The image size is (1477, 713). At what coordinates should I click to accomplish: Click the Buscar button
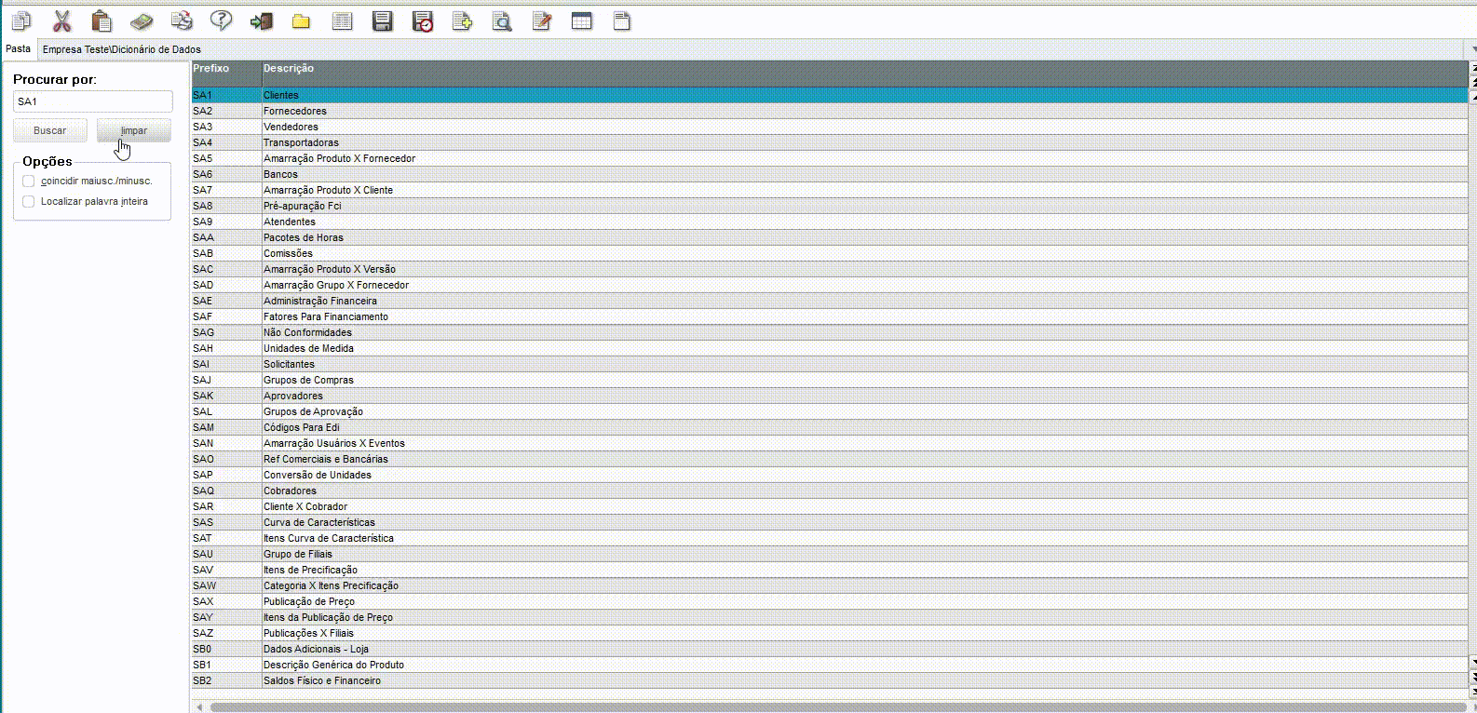point(50,130)
